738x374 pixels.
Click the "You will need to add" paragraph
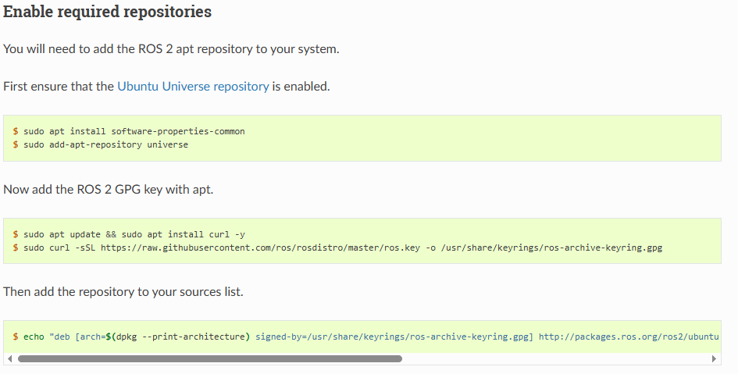tap(171, 48)
